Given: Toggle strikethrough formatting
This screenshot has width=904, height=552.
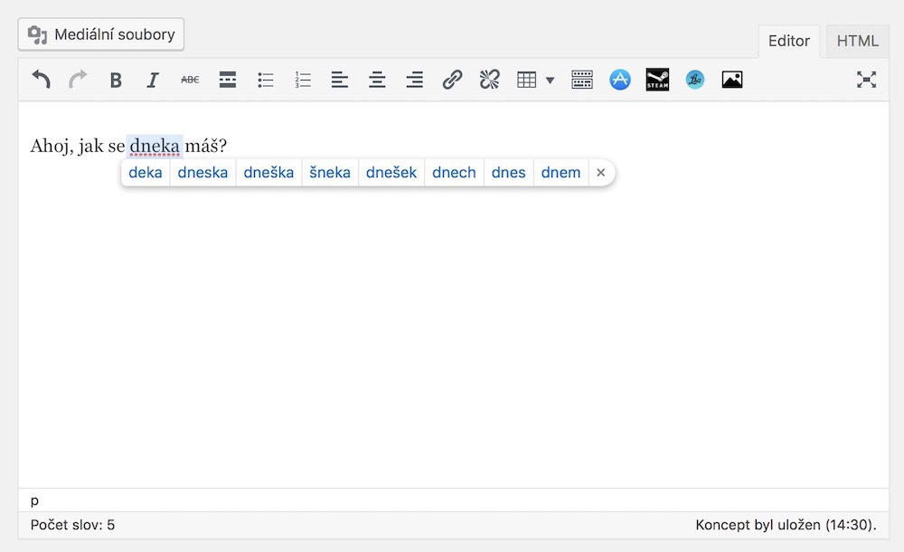Looking at the screenshot, I should (190, 81).
